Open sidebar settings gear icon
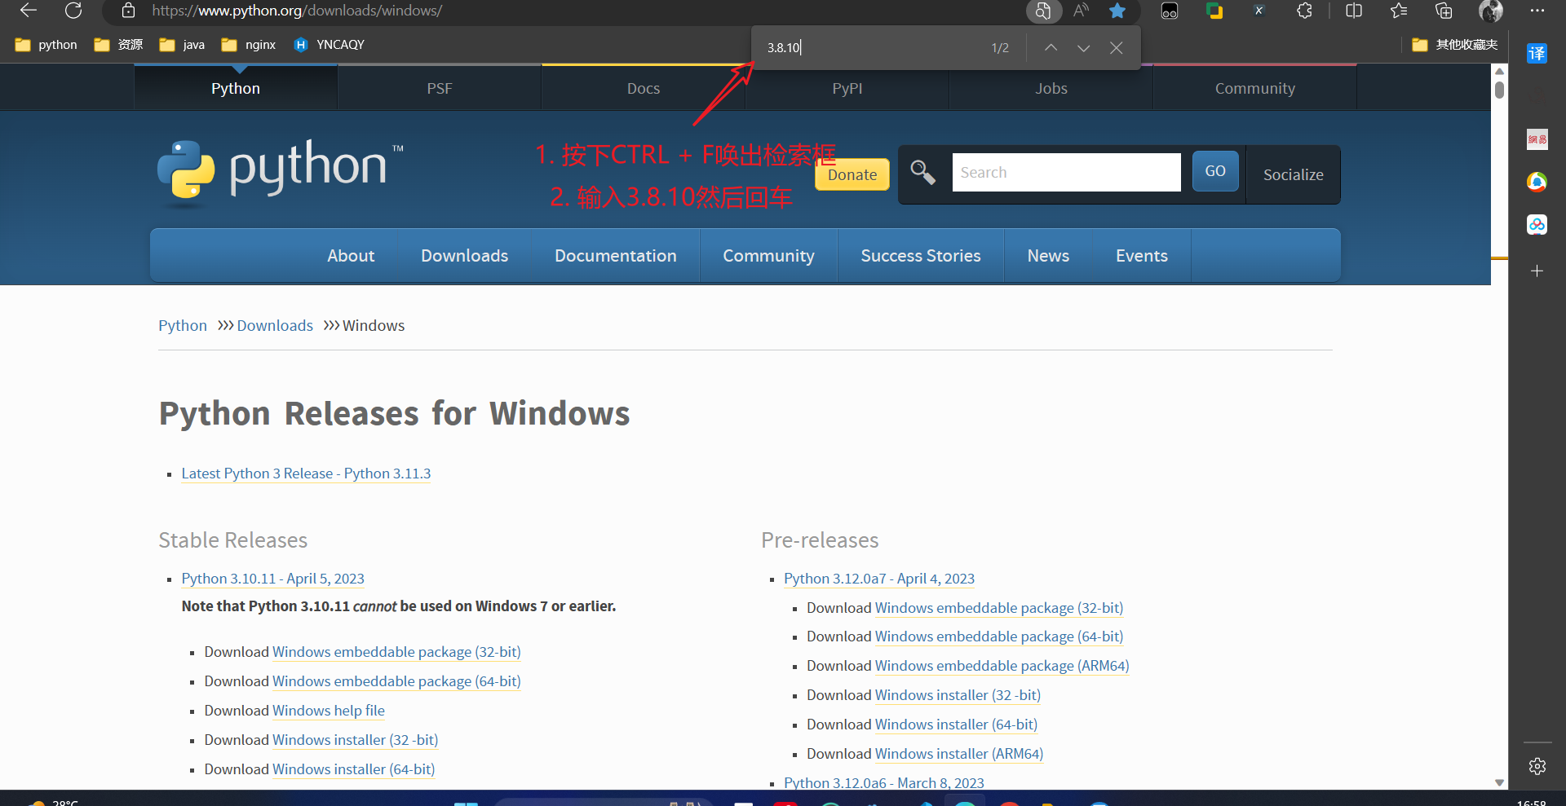 coord(1537,766)
